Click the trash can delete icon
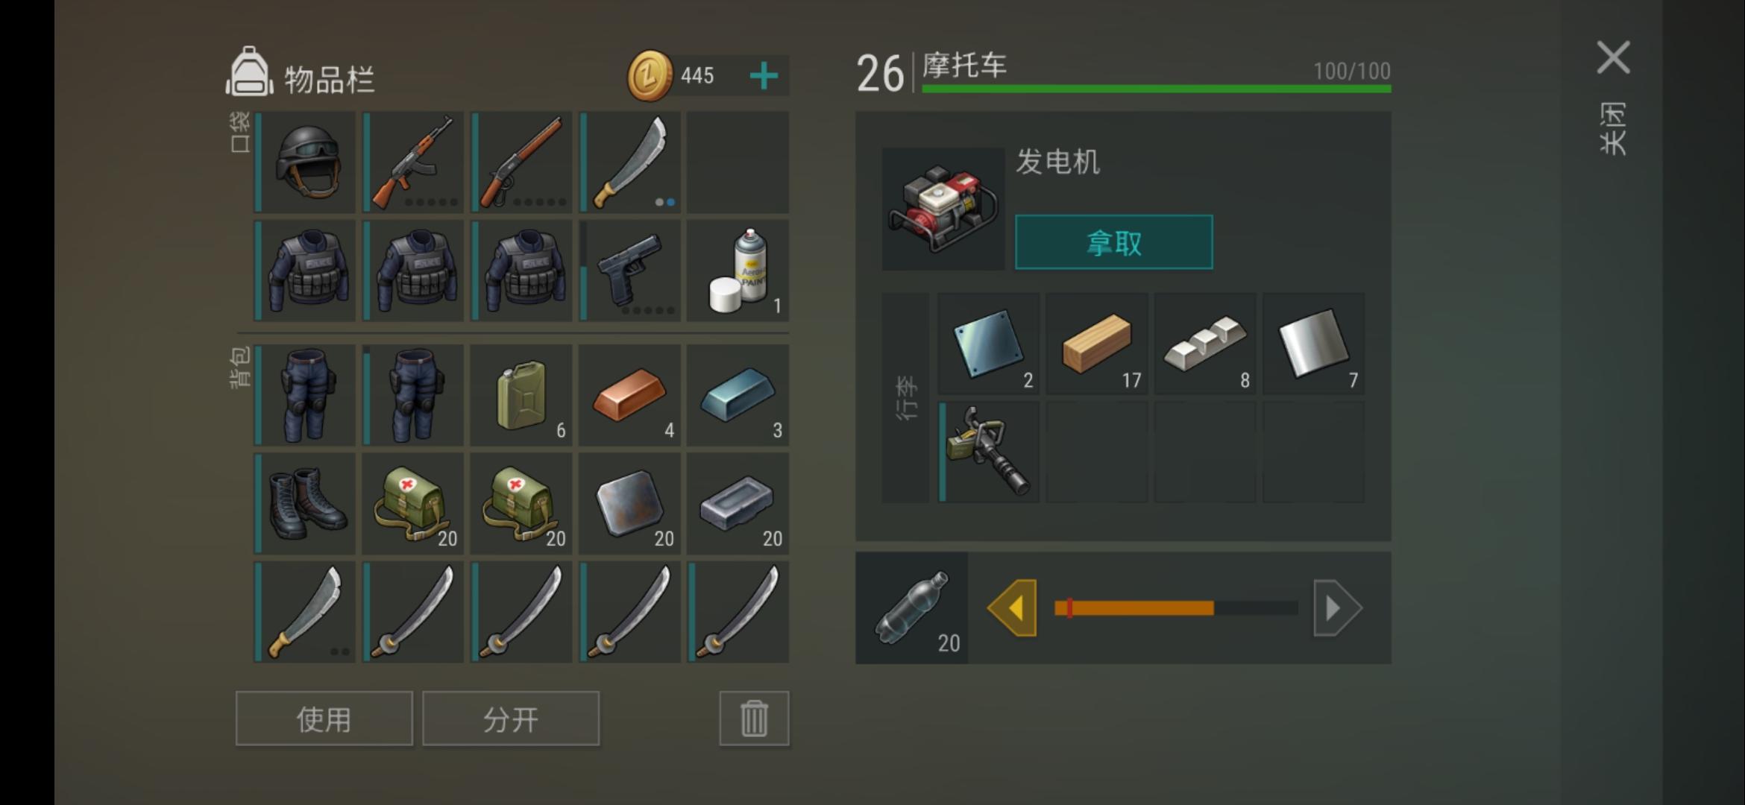The width and height of the screenshot is (1745, 805). point(754,719)
